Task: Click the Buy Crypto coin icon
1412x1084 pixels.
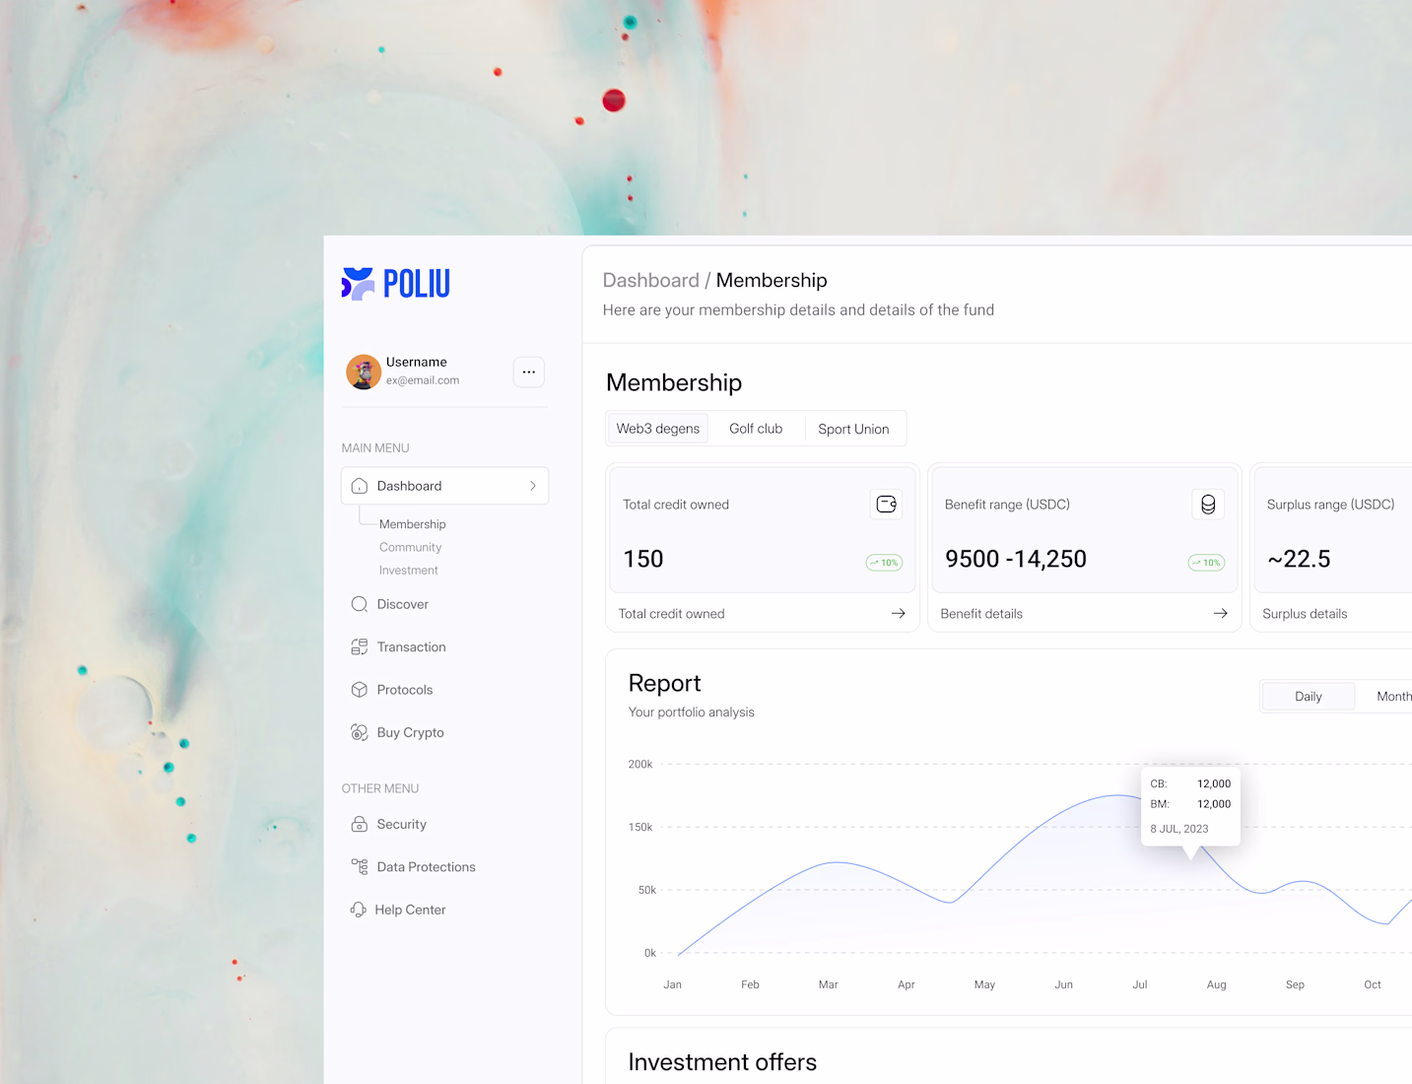Action: (x=360, y=732)
